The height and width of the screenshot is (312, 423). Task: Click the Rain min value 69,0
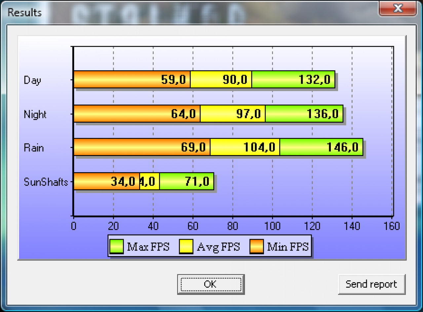193,147
